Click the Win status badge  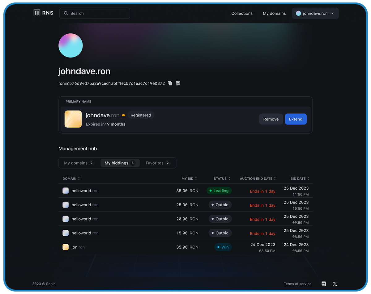click(x=223, y=247)
